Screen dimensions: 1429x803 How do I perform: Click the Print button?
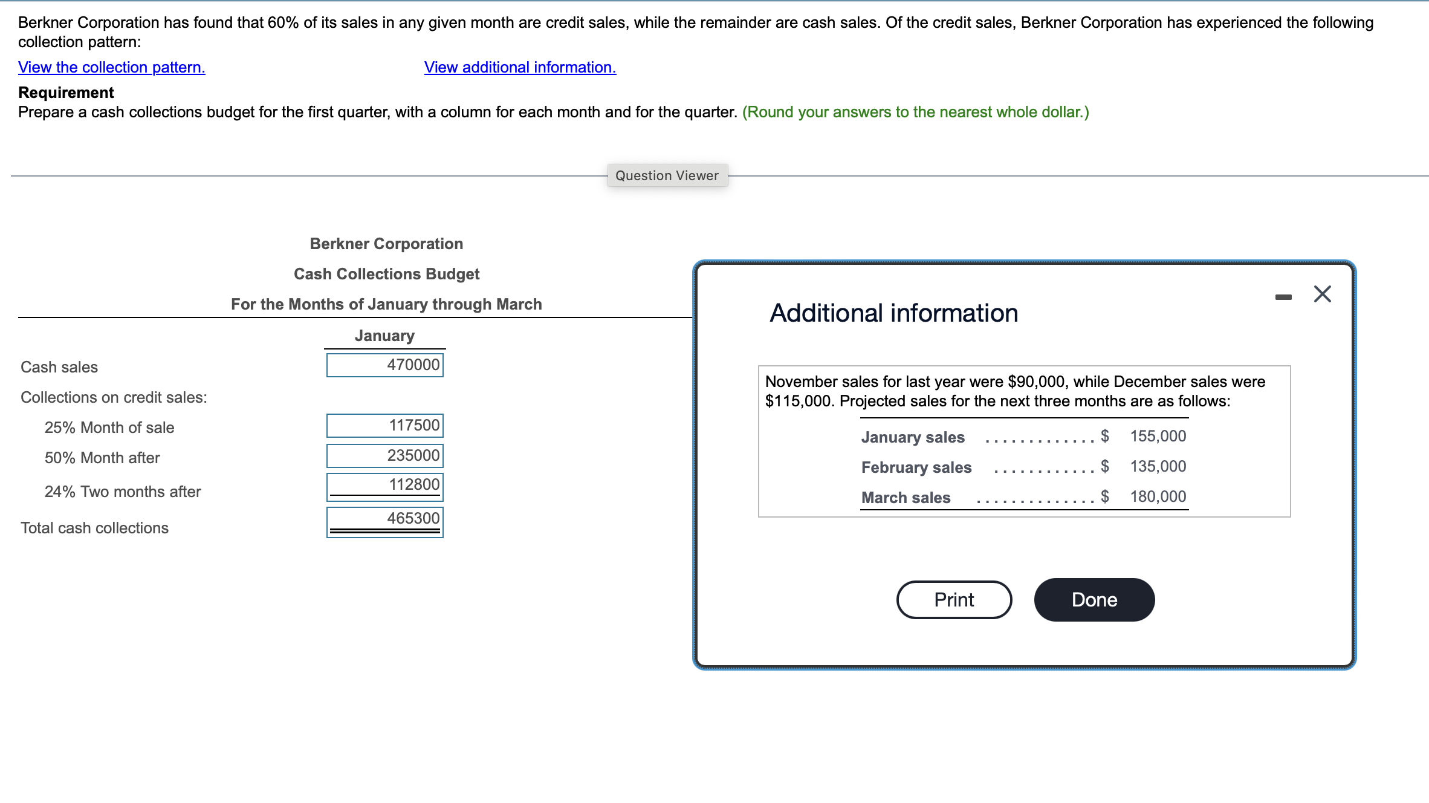click(x=954, y=600)
